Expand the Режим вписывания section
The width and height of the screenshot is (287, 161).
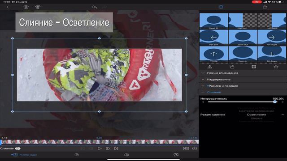click(243, 73)
